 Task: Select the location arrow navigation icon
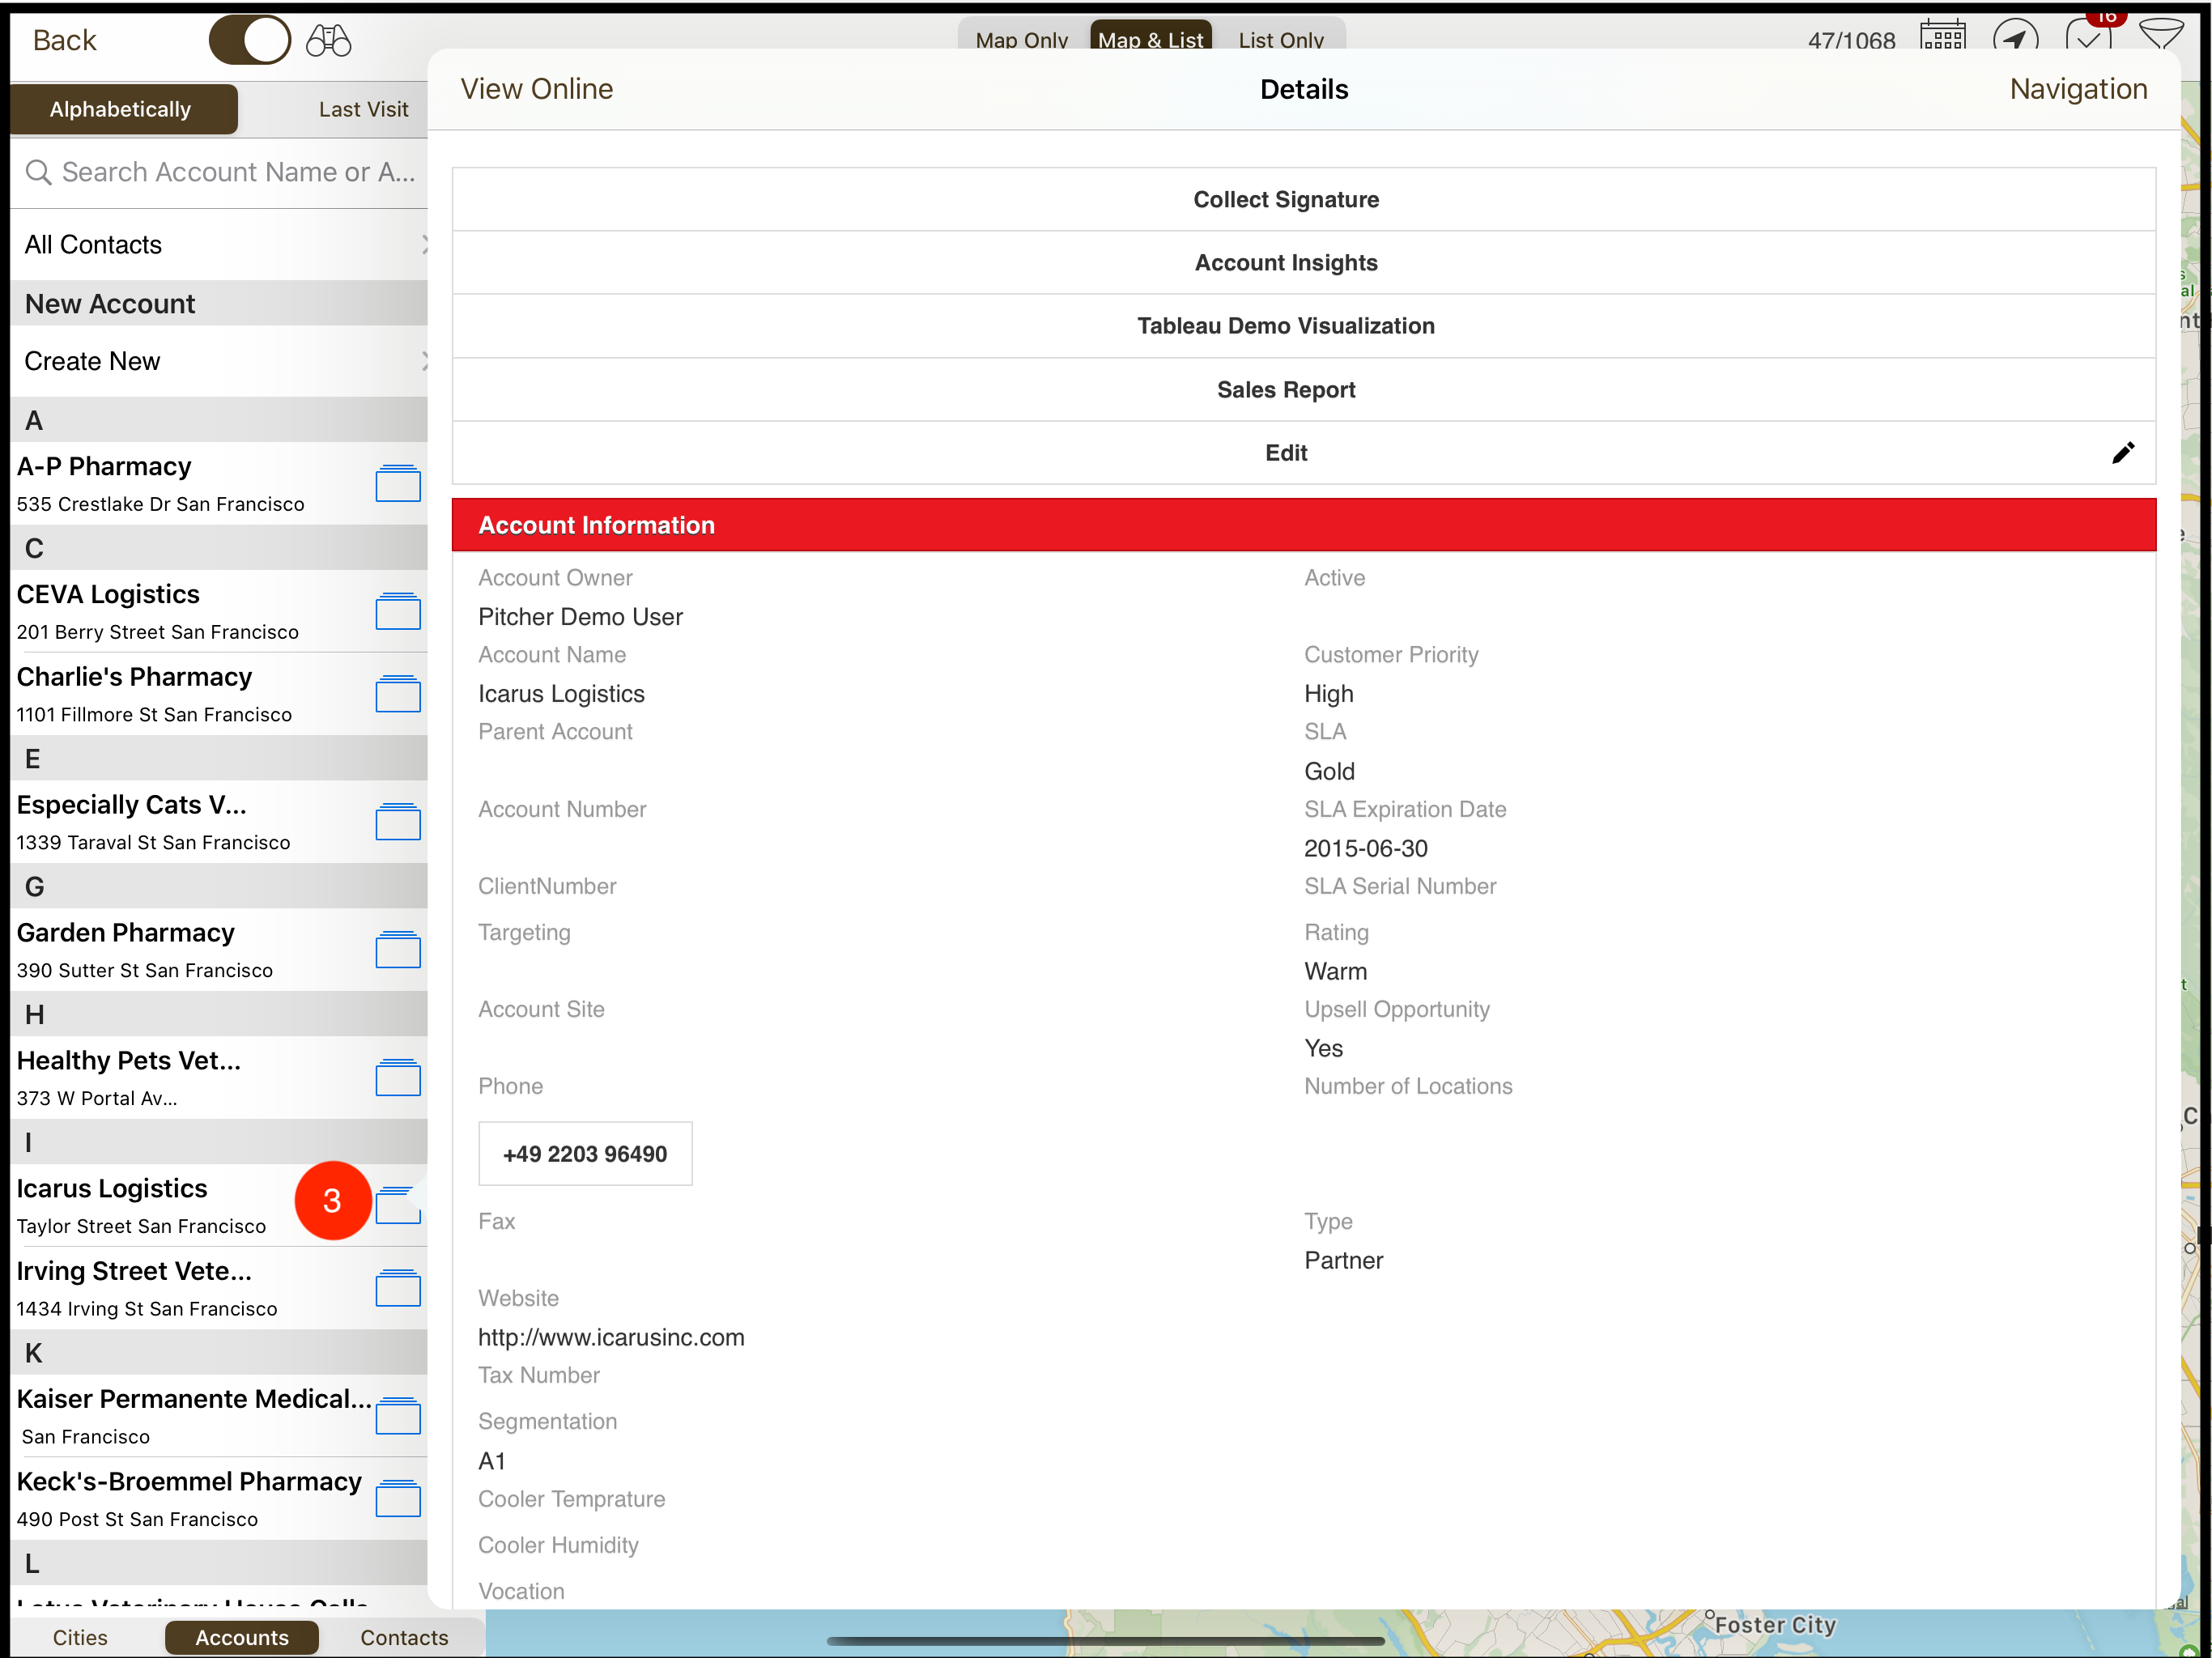point(2017,38)
